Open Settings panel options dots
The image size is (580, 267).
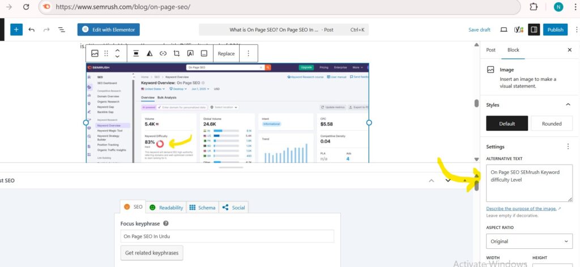[568, 147]
